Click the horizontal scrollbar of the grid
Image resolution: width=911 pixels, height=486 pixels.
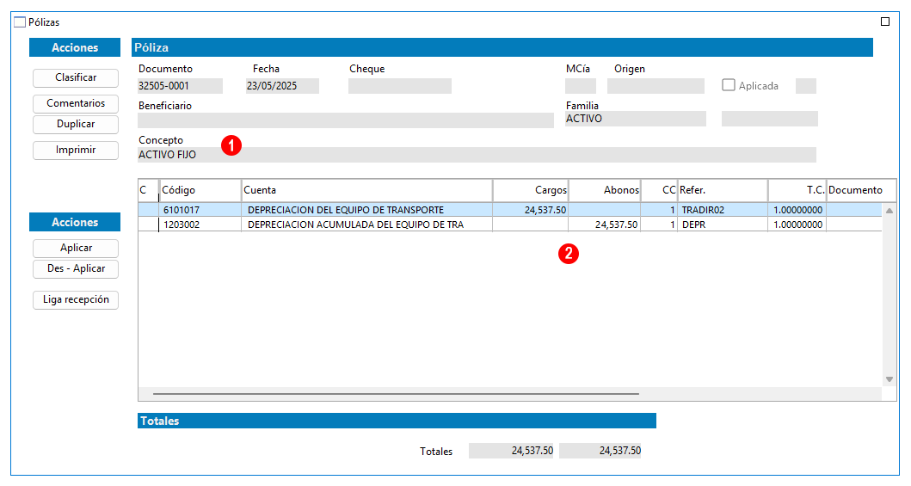(396, 394)
